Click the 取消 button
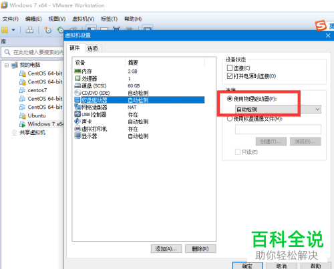Screen dimensions: 334x269 tap(282, 266)
